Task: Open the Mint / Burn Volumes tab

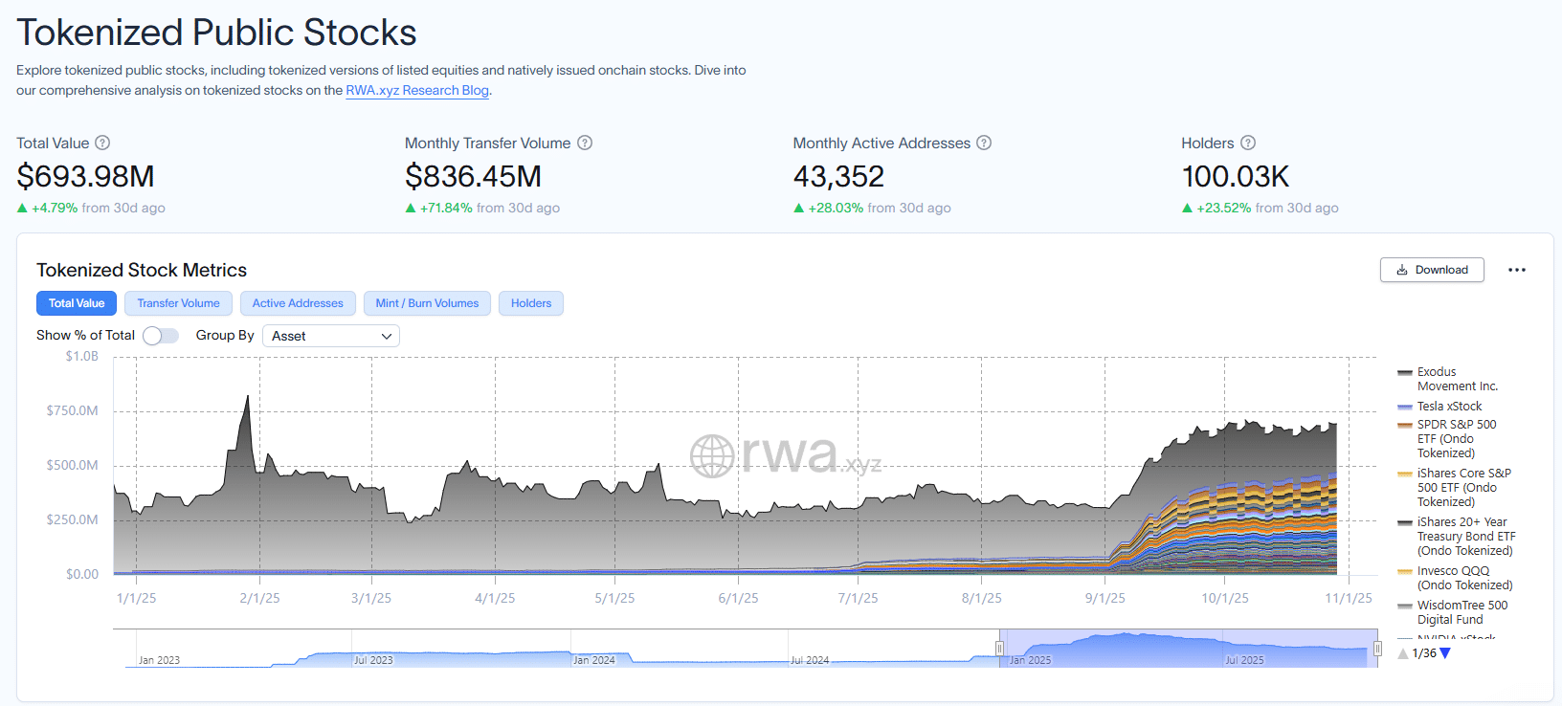Action: [427, 303]
